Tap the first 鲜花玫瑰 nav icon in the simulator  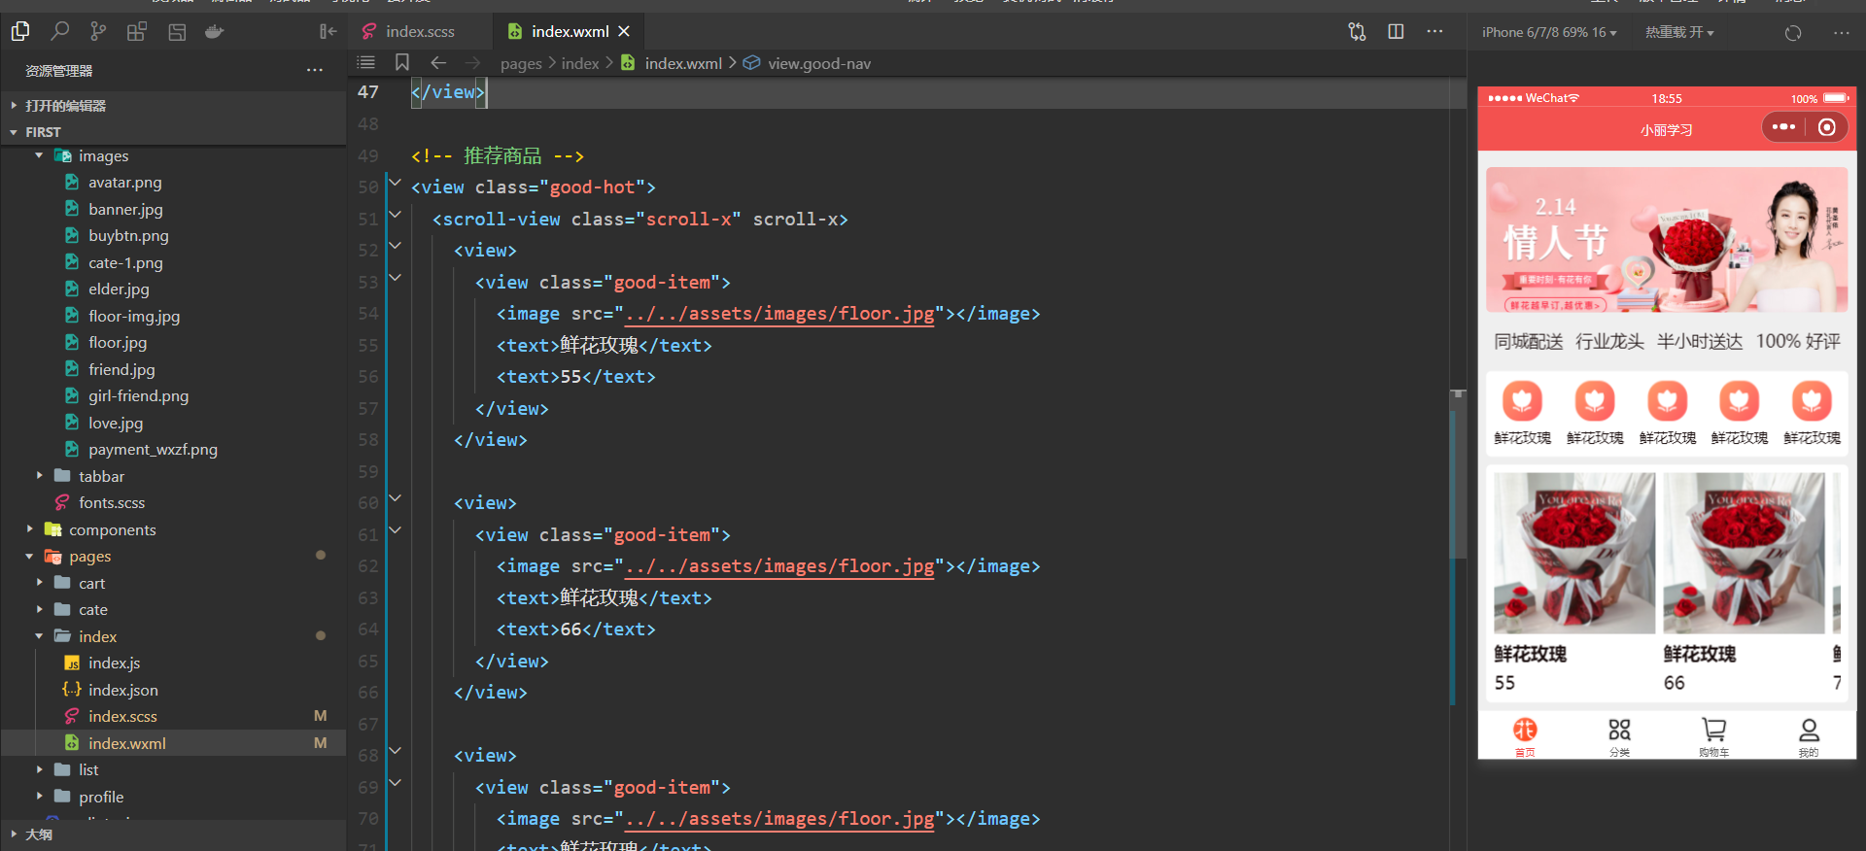pyautogui.click(x=1522, y=401)
